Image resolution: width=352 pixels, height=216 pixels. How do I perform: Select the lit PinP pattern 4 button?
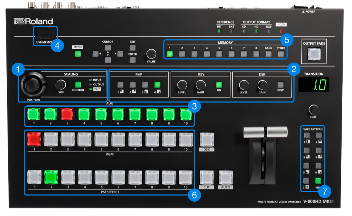tap(157, 85)
